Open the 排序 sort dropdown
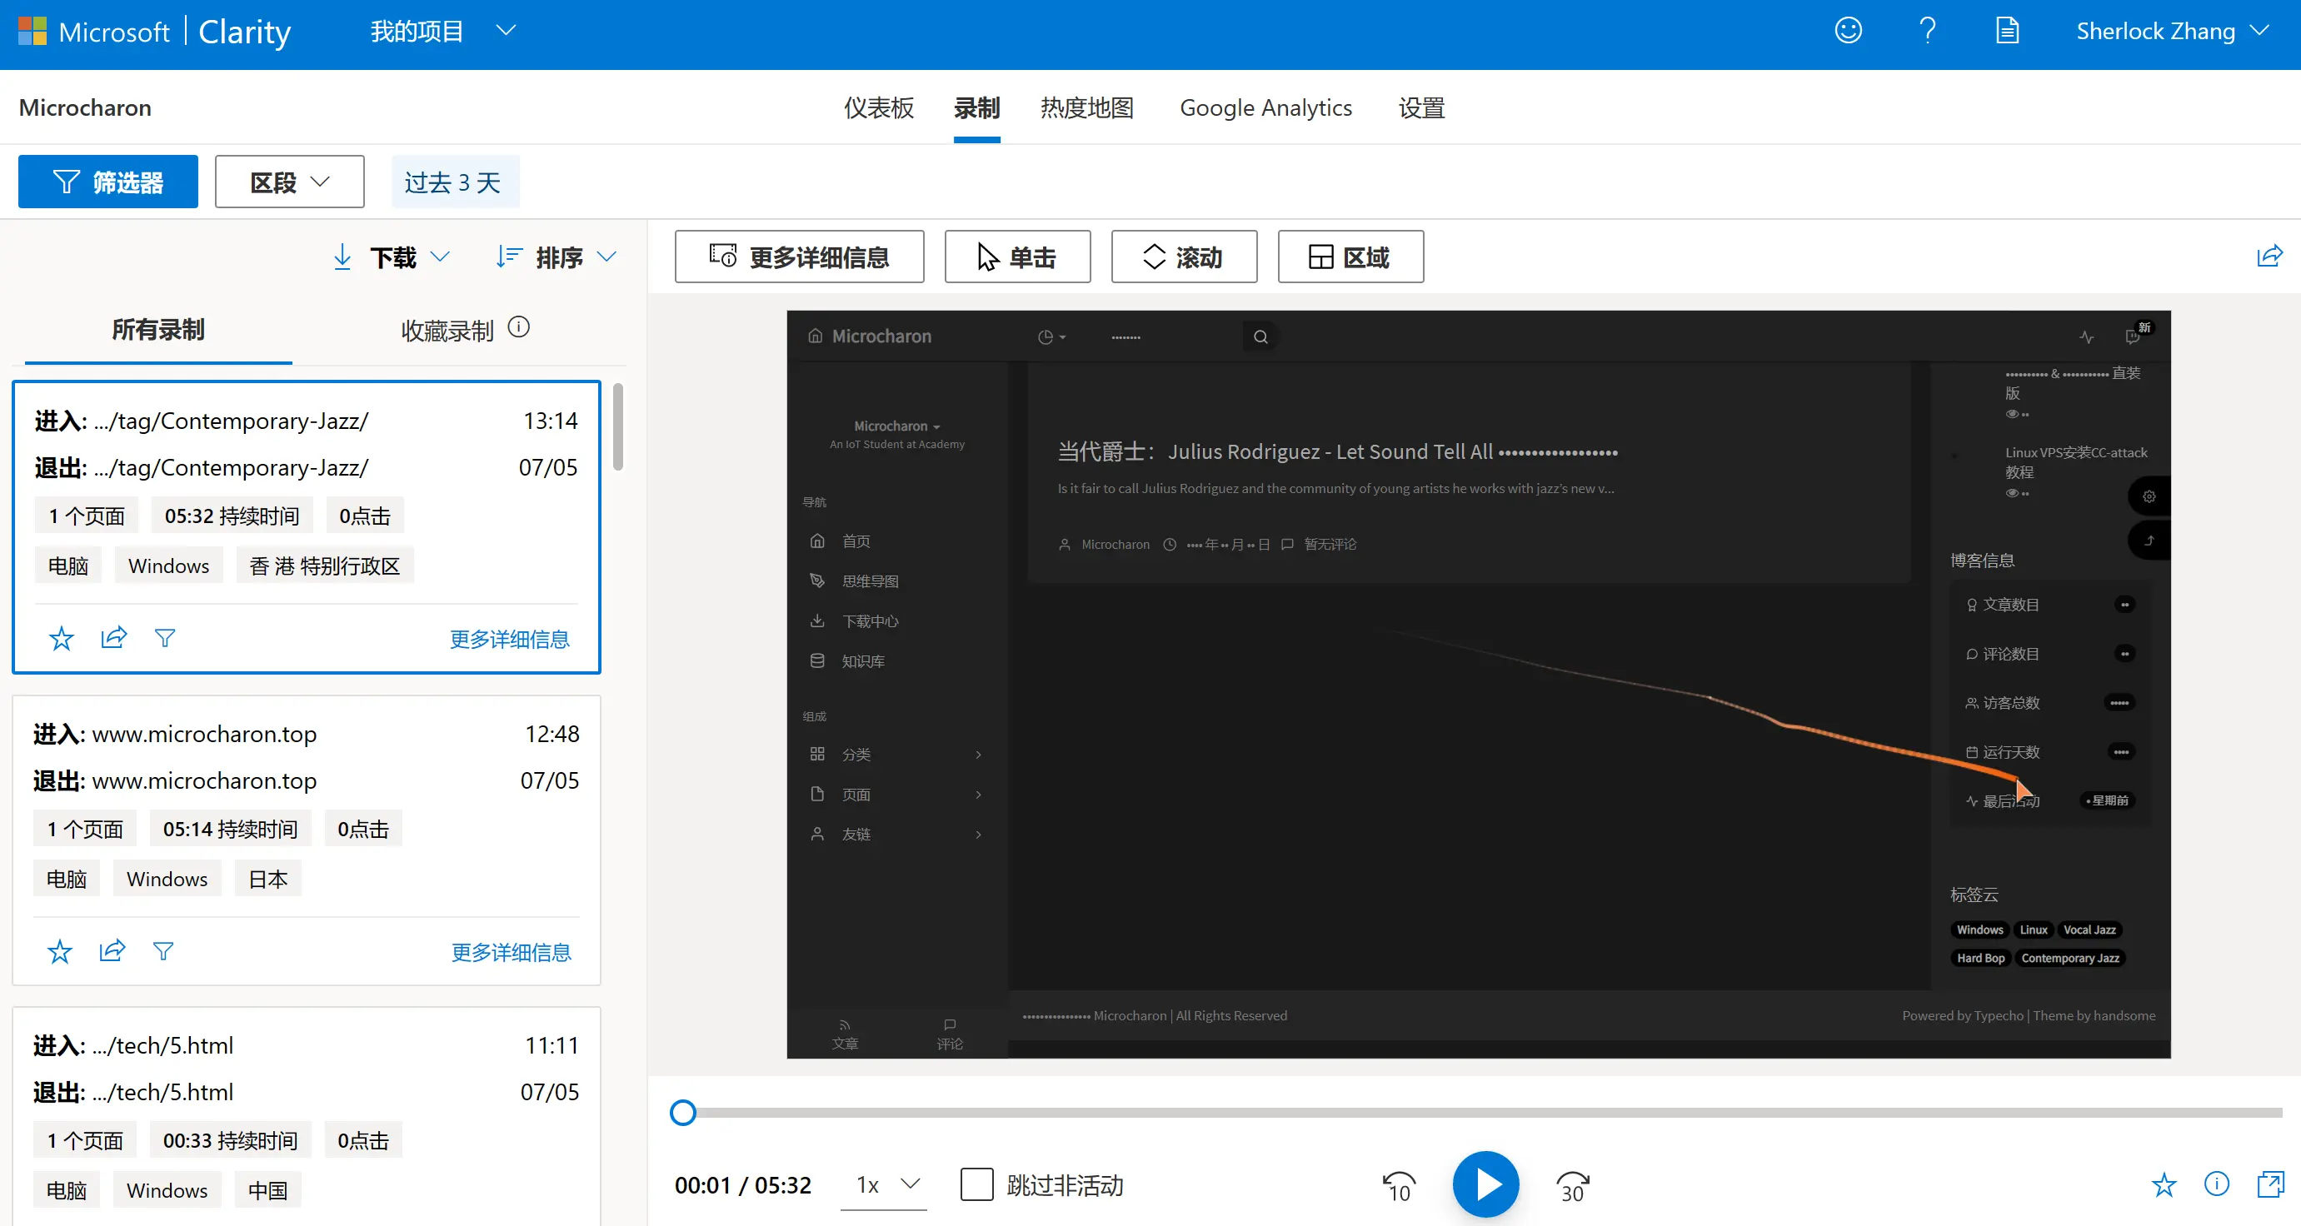This screenshot has height=1226, width=2301. click(x=557, y=257)
